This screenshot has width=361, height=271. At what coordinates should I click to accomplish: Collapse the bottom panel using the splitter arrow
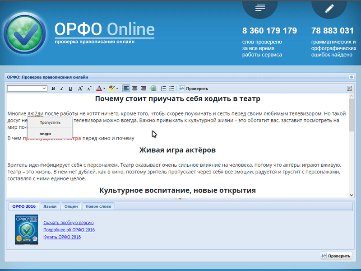(x=180, y=198)
